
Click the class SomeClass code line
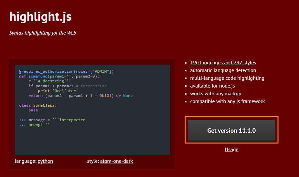(x=38, y=105)
